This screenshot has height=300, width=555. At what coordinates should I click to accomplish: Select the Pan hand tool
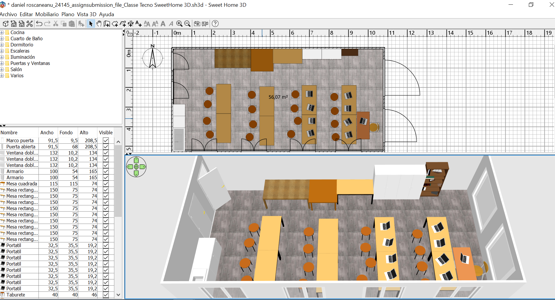pyautogui.click(x=99, y=24)
